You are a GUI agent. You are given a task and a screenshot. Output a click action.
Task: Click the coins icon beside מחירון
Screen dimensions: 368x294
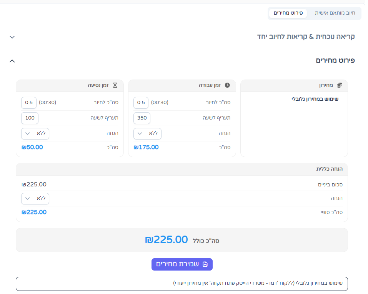click(x=340, y=85)
